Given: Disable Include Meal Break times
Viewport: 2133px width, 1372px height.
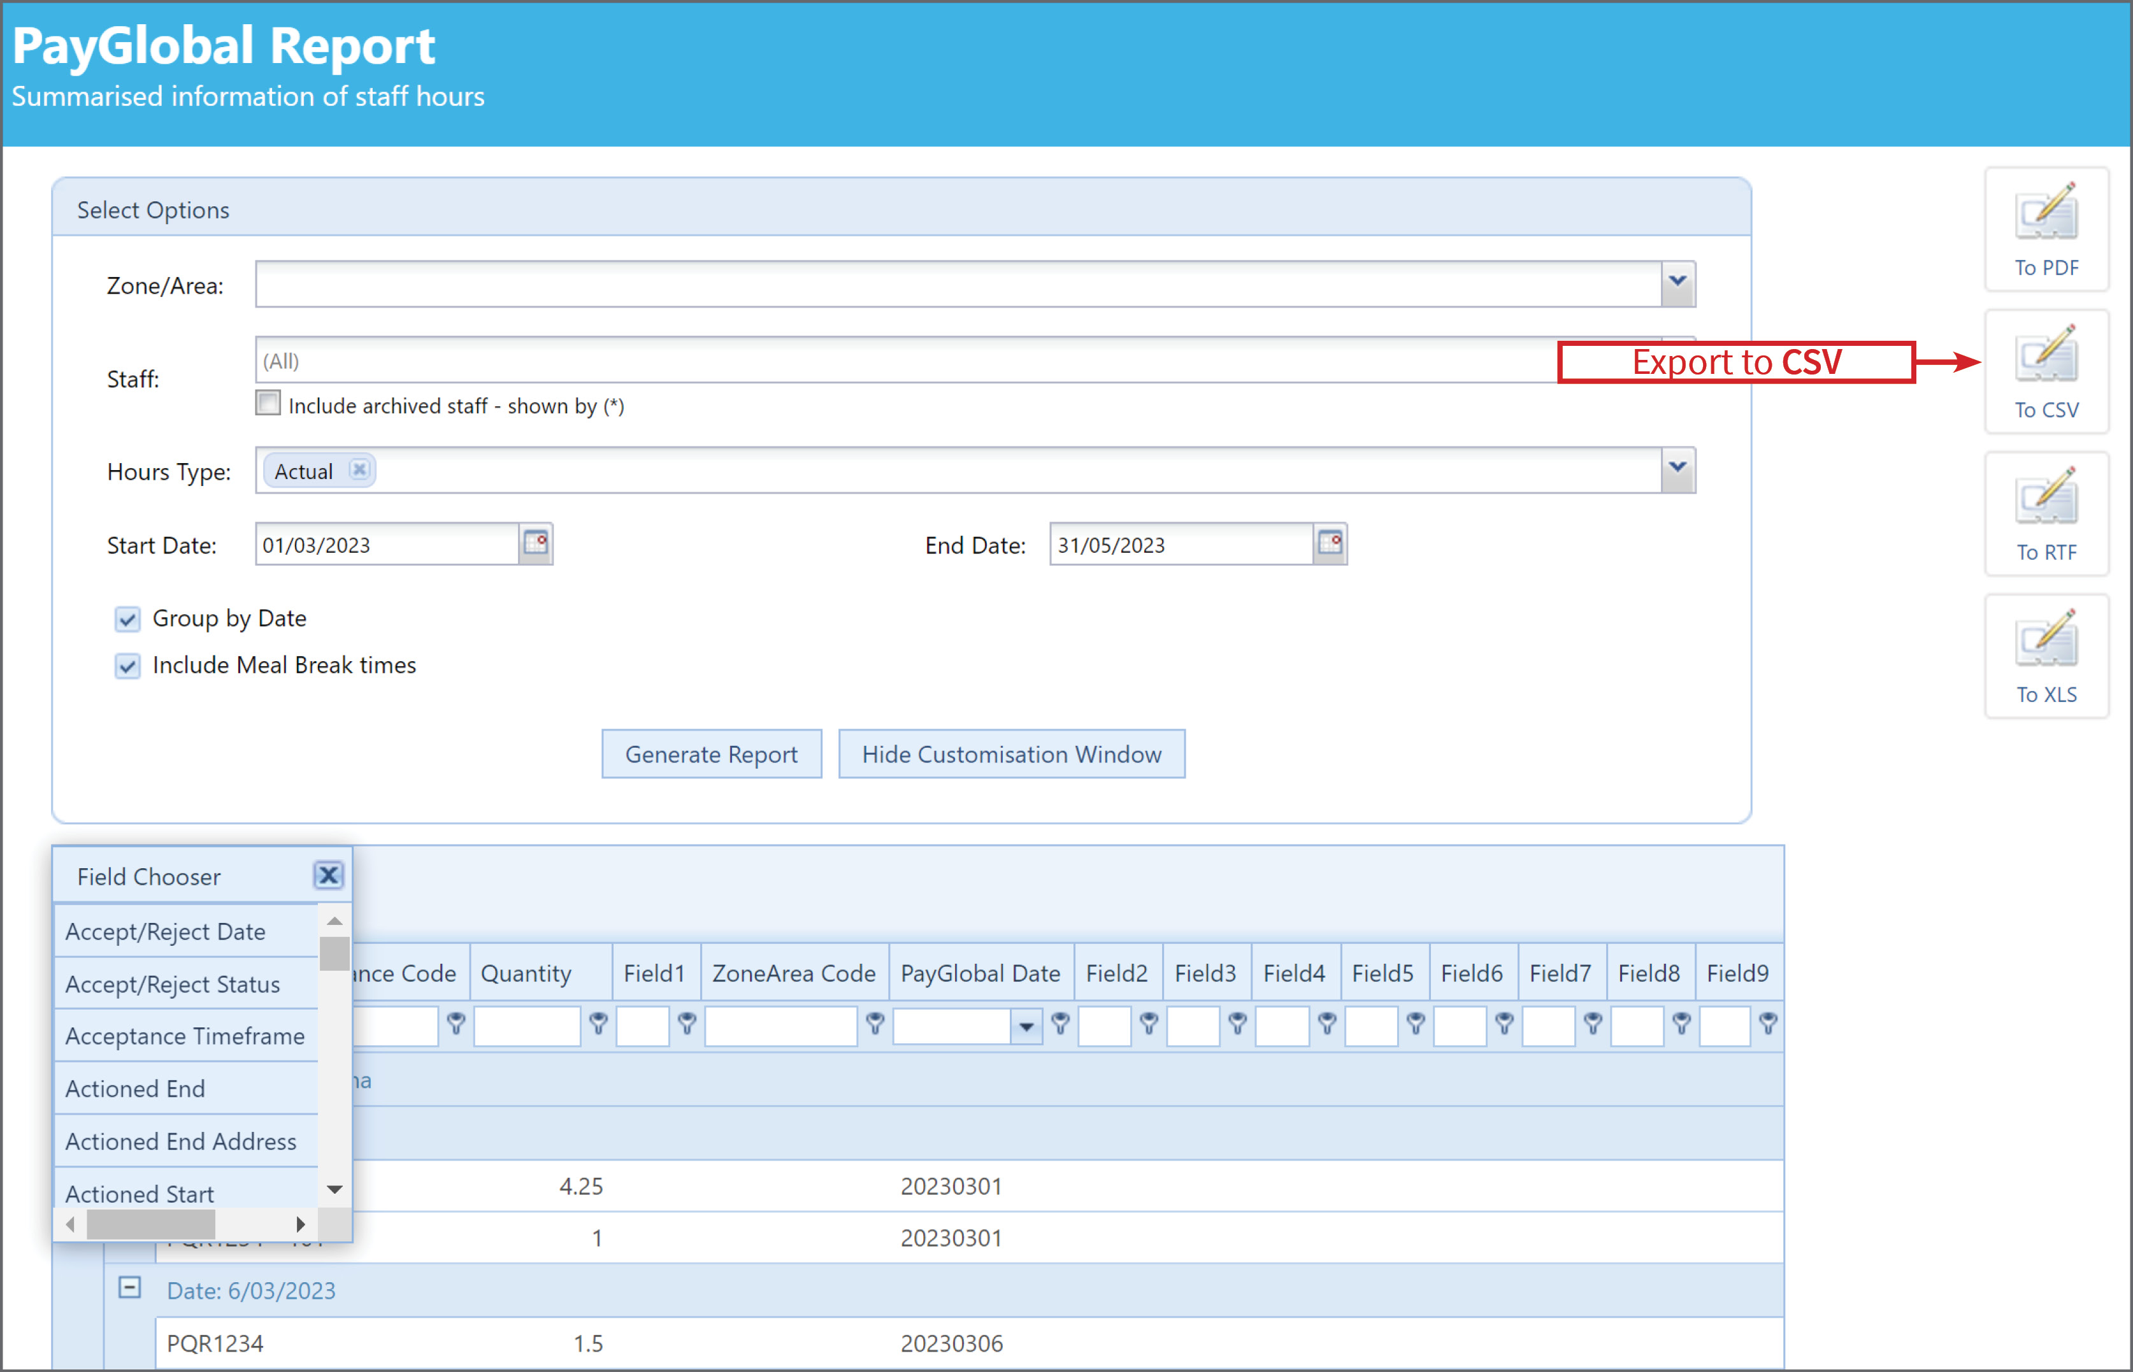Looking at the screenshot, I should (127, 666).
